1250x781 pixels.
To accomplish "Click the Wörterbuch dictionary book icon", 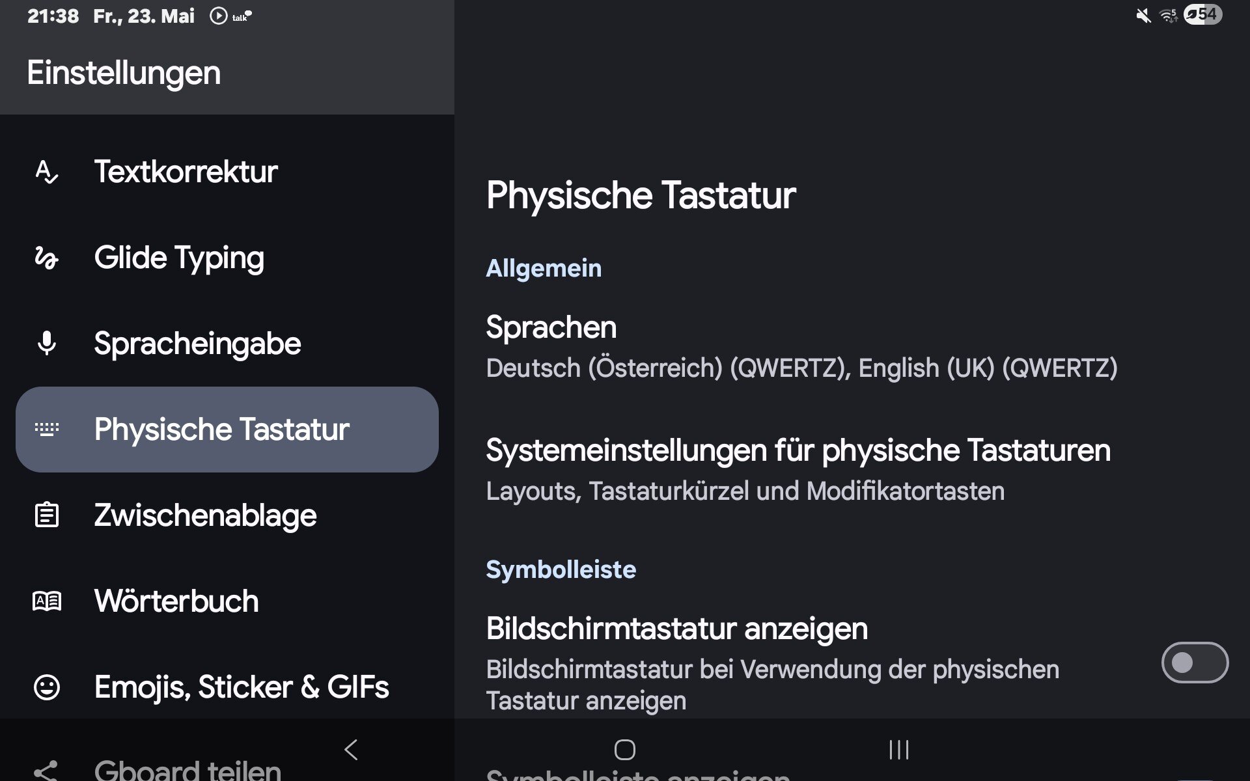I will click(x=47, y=601).
